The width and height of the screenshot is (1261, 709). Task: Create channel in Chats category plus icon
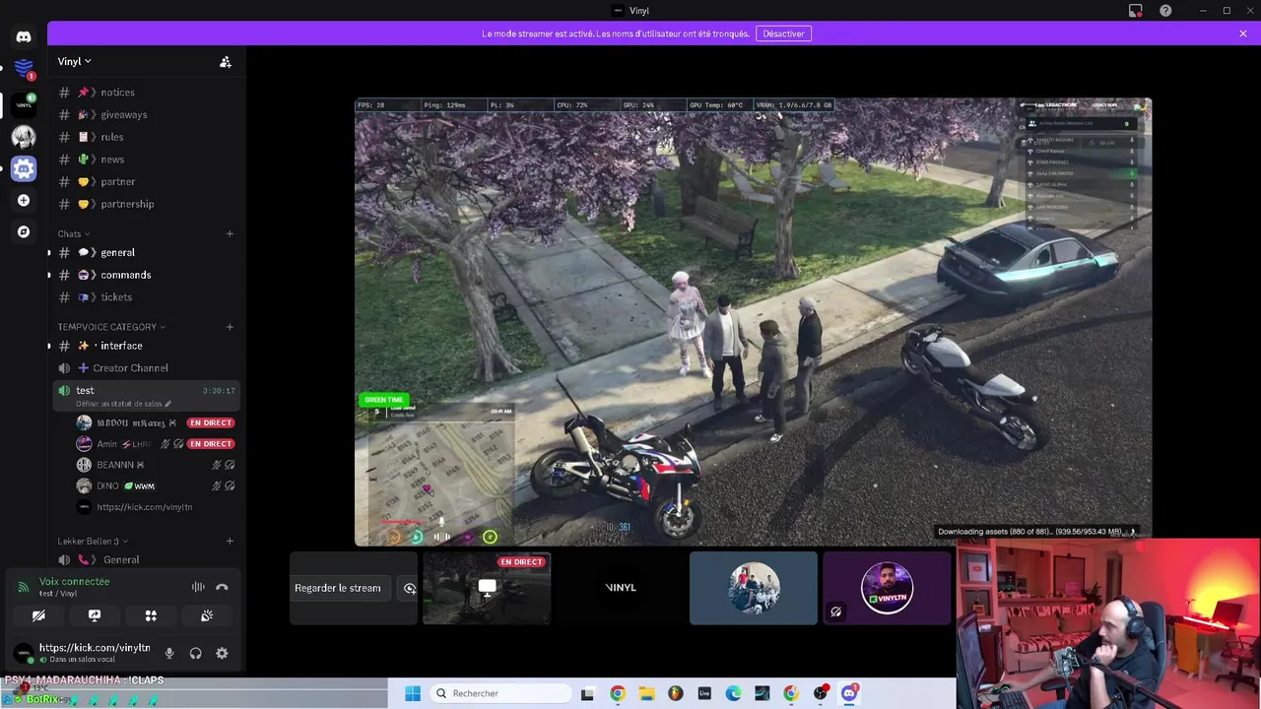click(230, 233)
